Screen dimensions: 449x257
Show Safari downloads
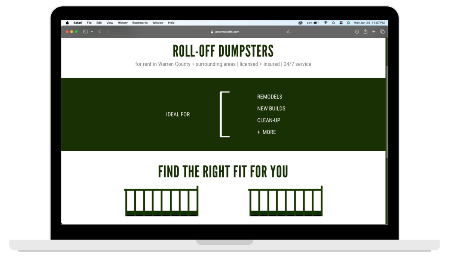(357, 32)
